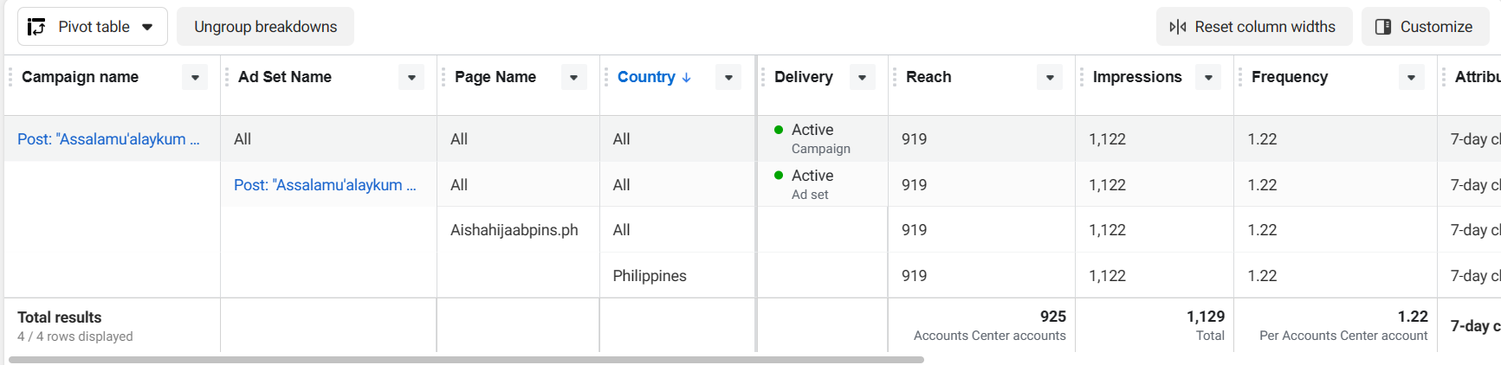Open the Pivot table dropdown

click(x=147, y=27)
